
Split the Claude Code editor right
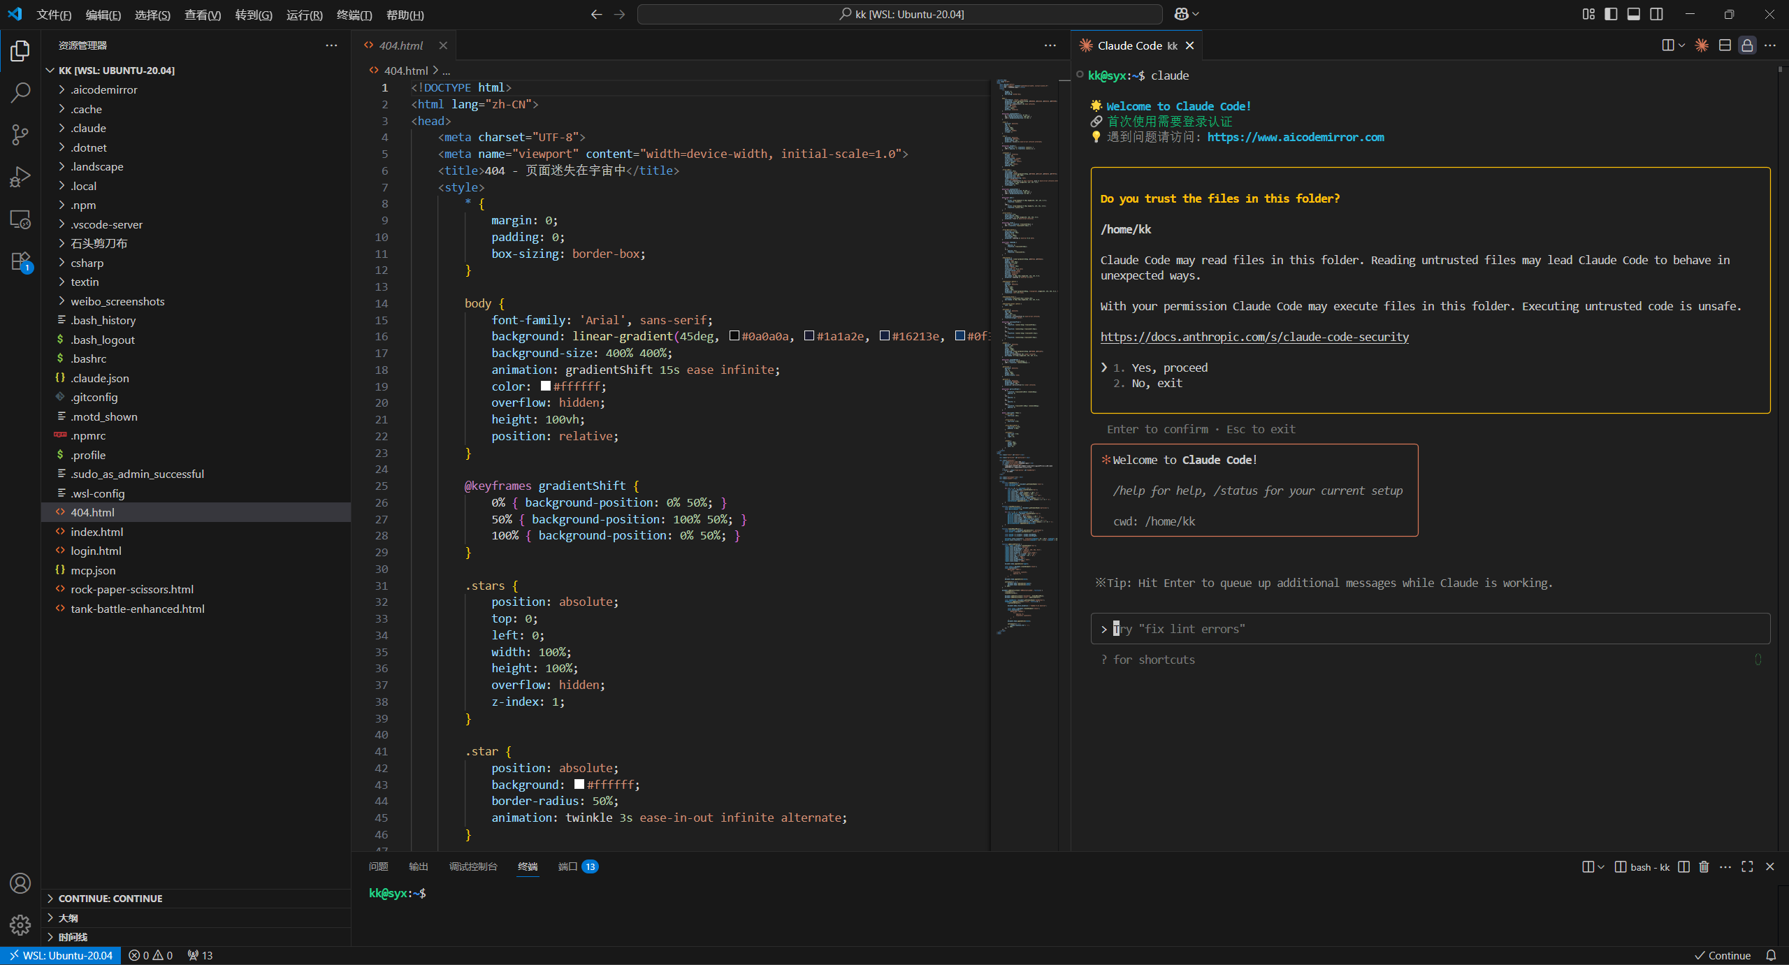pos(1668,45)
